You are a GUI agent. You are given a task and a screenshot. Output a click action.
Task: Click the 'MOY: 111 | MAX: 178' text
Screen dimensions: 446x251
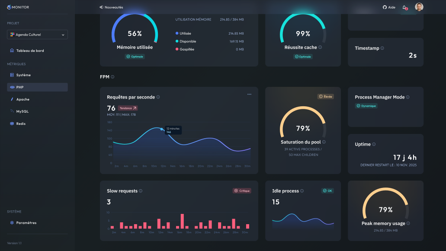122,115
